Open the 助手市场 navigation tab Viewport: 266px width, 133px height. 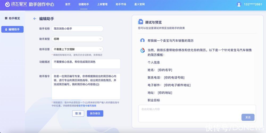(x=121, y=4)
